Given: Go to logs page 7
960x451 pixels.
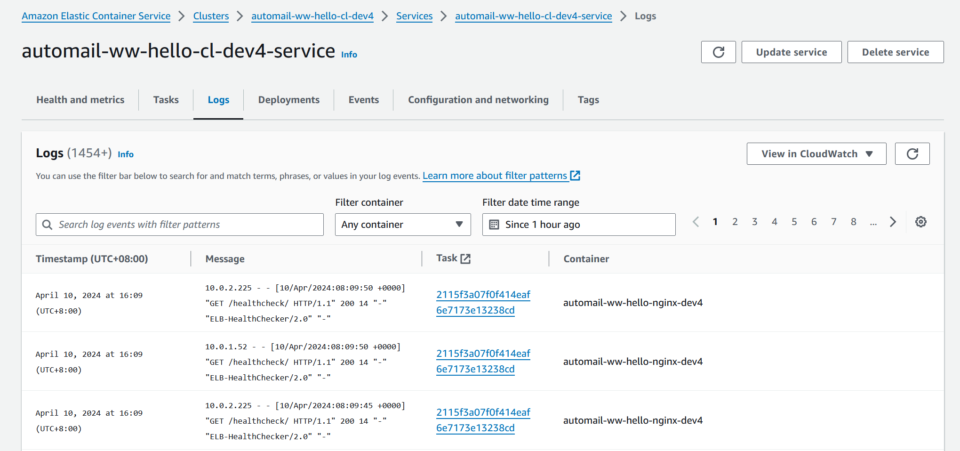Looking at the screenshot, I should (834, 222).
